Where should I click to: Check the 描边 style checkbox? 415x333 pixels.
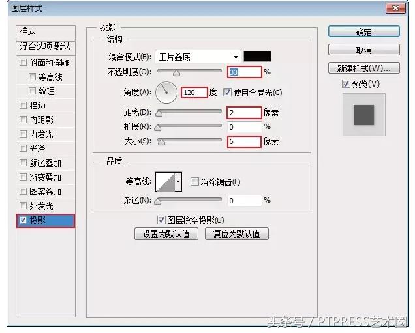click(23, 106)
